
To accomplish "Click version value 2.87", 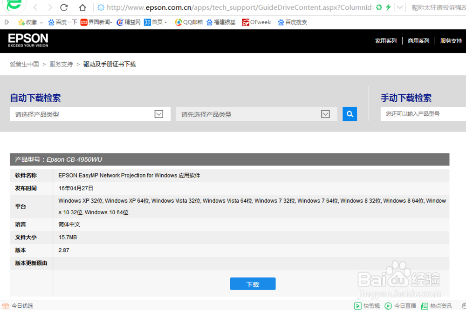I will click(x=63, y=251).
